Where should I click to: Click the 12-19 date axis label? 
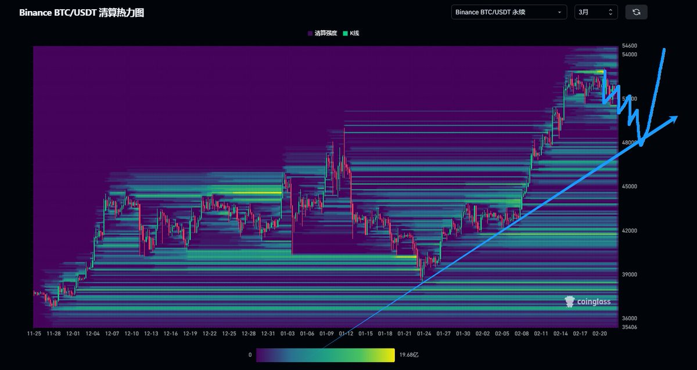point(190,333)
